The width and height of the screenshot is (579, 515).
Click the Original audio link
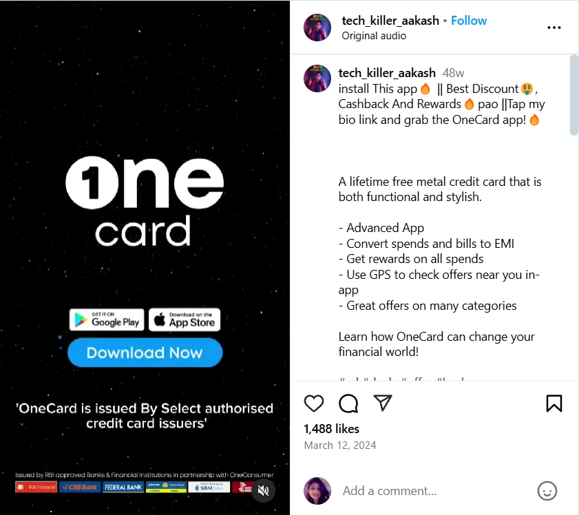[374, 36]
